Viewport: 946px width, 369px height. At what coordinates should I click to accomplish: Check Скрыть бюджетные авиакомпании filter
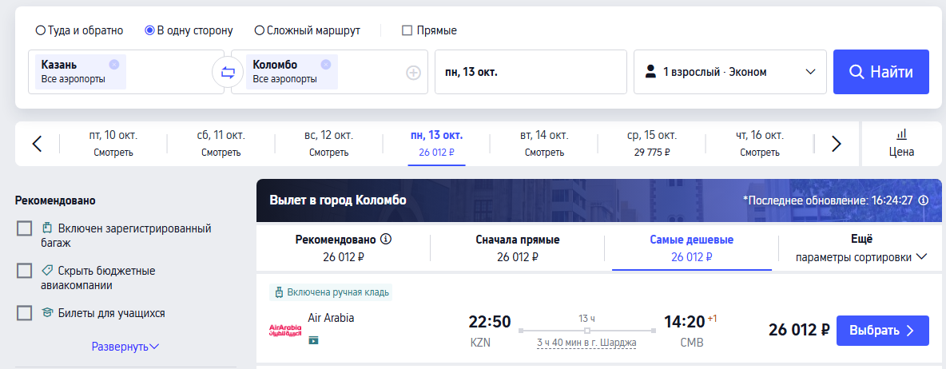[x=25, y=271]
